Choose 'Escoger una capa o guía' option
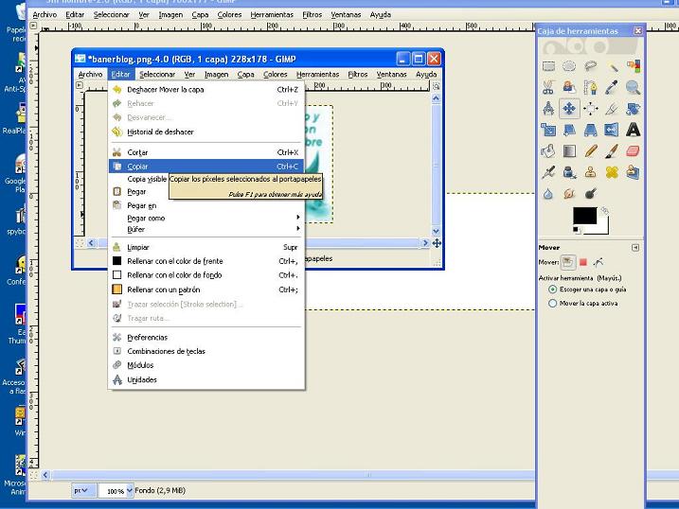This screenshot has width=679, height=509. pyautogui.click(x=588, y=290)
